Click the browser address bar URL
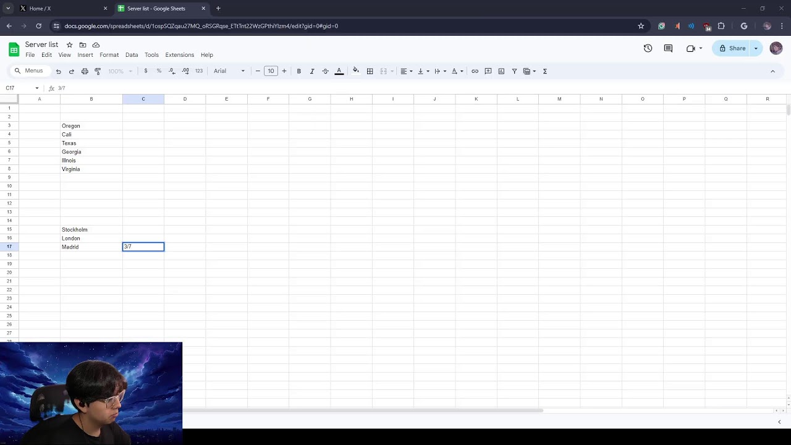This screenshot has height=445, width=791. point(201,26)
